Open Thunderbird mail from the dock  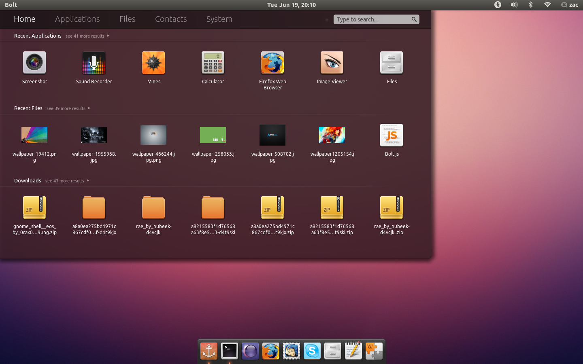click(x=291, y=351)
